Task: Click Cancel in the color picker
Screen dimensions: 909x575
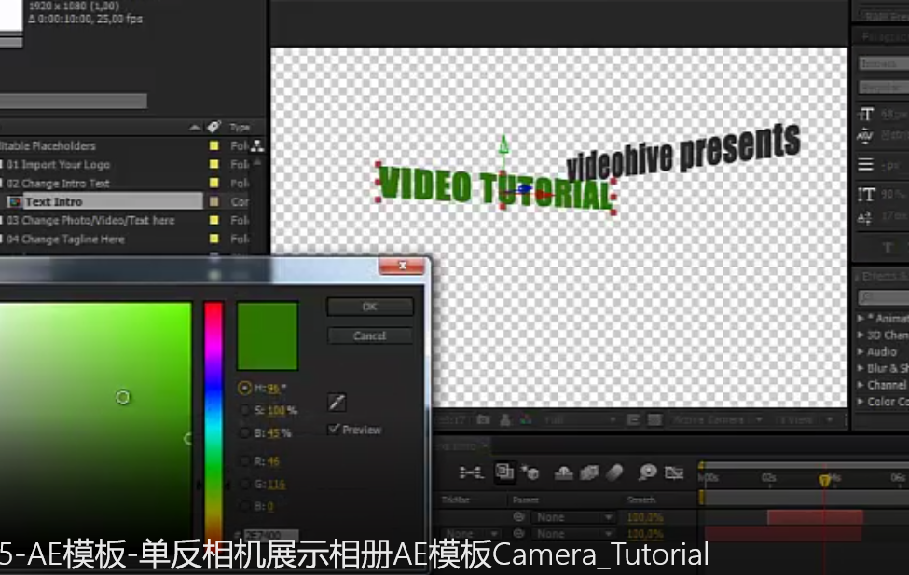Action: tap(370, 335)
